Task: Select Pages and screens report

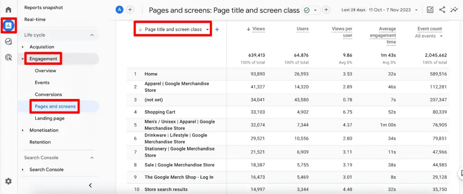Action: (55, 106)
